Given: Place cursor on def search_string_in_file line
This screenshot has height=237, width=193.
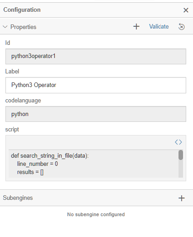Looking at the screenshot, I should [x=50, y=156].
